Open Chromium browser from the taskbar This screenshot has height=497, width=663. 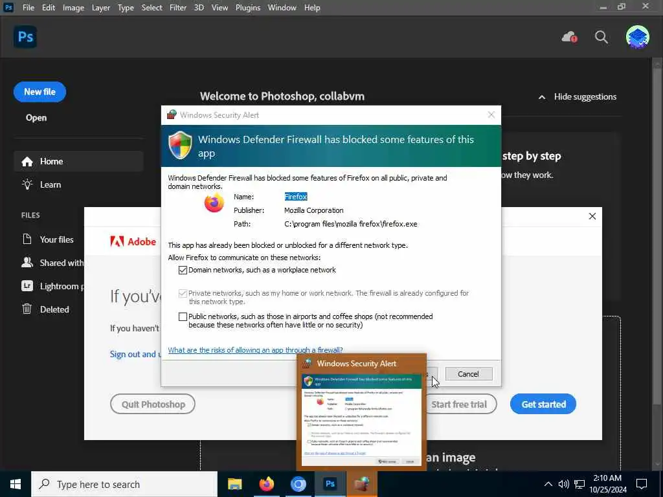(298, 484)
